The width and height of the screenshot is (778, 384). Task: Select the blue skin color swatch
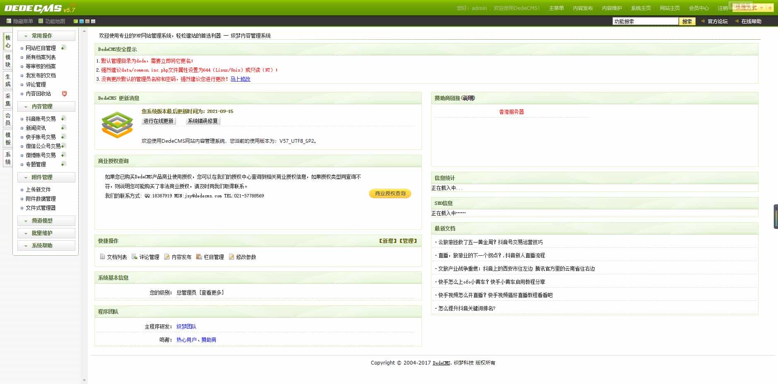click(x=82, y=21)
